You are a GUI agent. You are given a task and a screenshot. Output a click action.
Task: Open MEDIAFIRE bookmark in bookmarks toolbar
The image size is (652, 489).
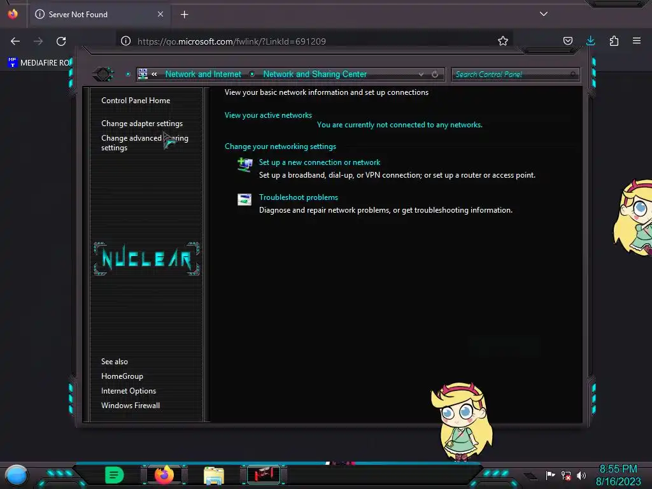click(39, 63)
